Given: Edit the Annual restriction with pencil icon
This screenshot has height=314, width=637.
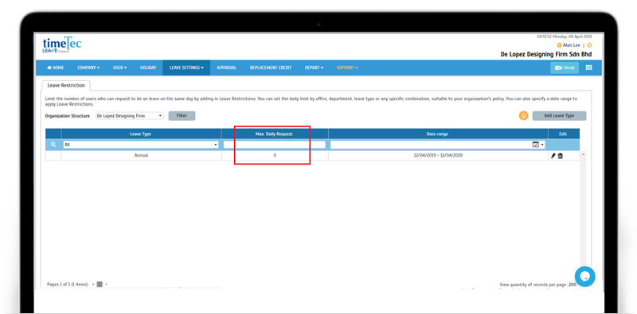Looking at the screenshot, I should click(553, 155).
